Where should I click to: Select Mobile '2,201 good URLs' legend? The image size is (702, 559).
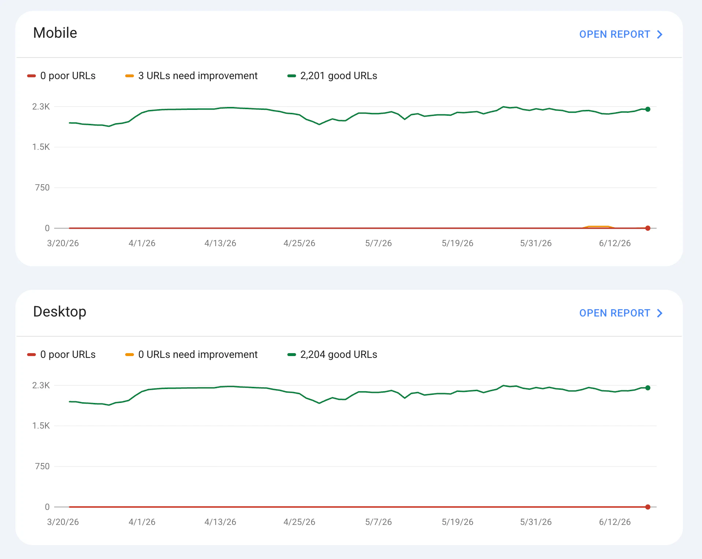pos(332,76)
